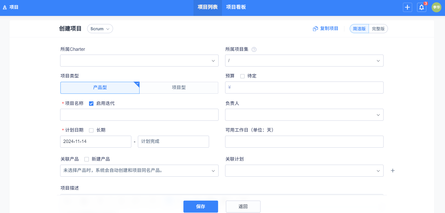This screenshot has height=213, width=445.
Task: Click the help question mark beside 所属项目集
Action: [x=254, y=50]
